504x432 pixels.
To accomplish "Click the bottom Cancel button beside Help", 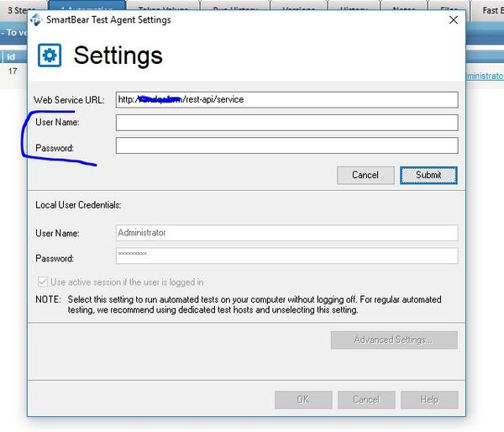I will coord(366,400).
